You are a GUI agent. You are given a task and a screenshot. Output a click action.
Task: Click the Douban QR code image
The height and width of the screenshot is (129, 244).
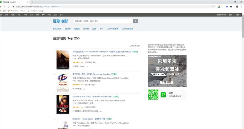pyautogui.click(x=153, y=95)
